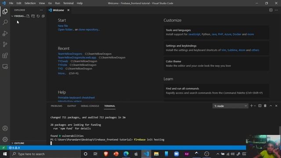The height and width of the screenshot is (158, 281).
Task: Open File Explorer from taskbar
Action: pyautogui.click(x=156, y=154)
